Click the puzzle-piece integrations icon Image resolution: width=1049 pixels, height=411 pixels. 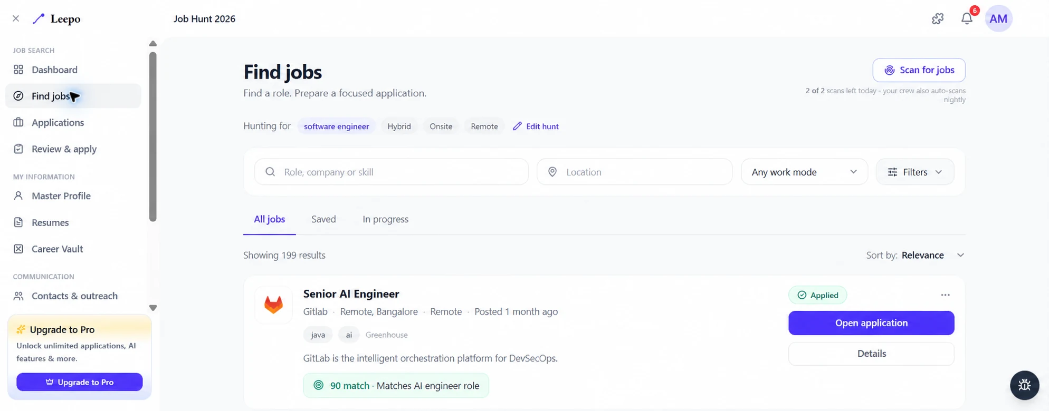pyautogui.click(x=938, y=19)
